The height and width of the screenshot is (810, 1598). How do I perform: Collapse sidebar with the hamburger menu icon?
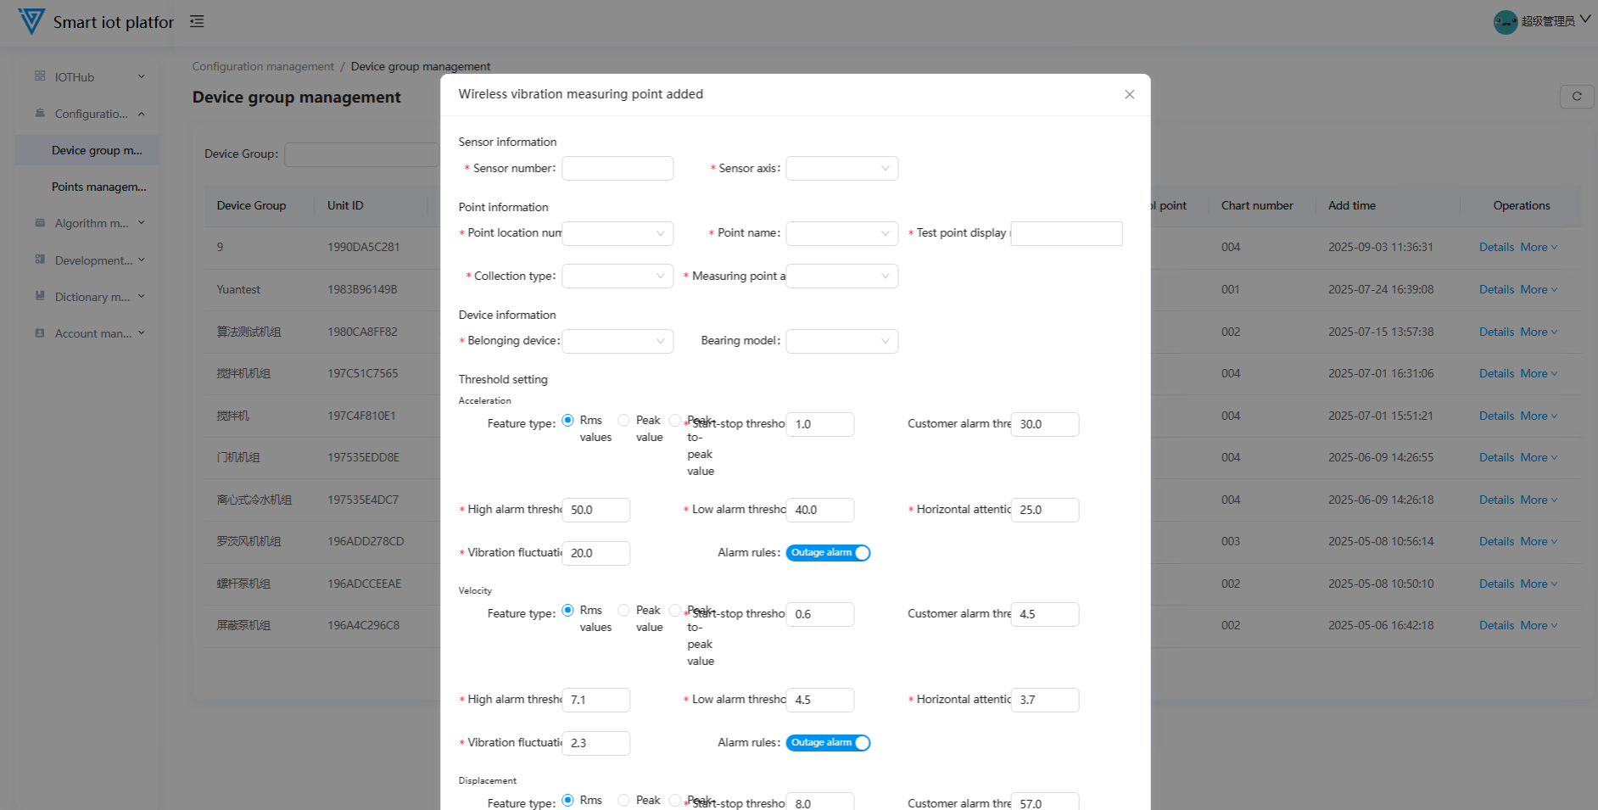point(197,21)
